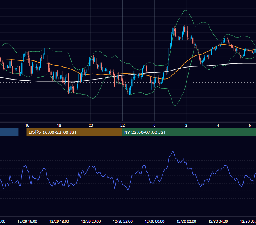Click the 12/30 04:00 timestamp label

pos(218,221)
